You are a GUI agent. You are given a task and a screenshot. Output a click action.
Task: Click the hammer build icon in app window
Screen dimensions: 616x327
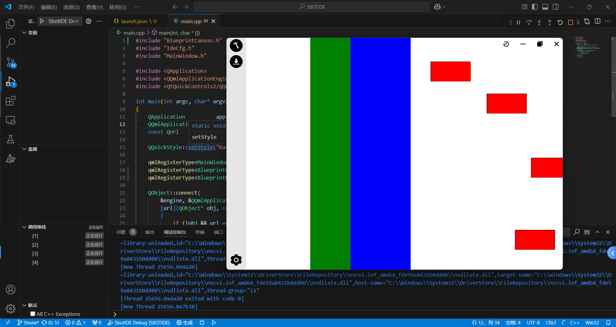coord(236,46)
